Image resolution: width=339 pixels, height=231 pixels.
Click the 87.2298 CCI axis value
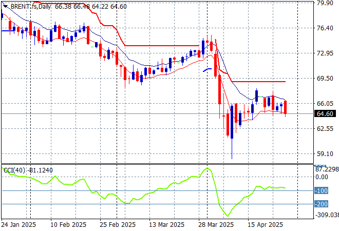point(326,168)
